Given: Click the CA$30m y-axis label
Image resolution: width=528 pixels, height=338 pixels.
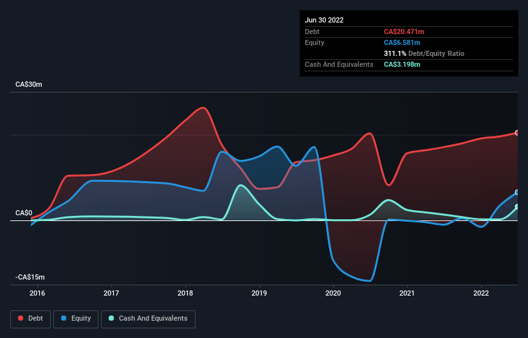Looking at the screenshot, I should click(29, 84).
